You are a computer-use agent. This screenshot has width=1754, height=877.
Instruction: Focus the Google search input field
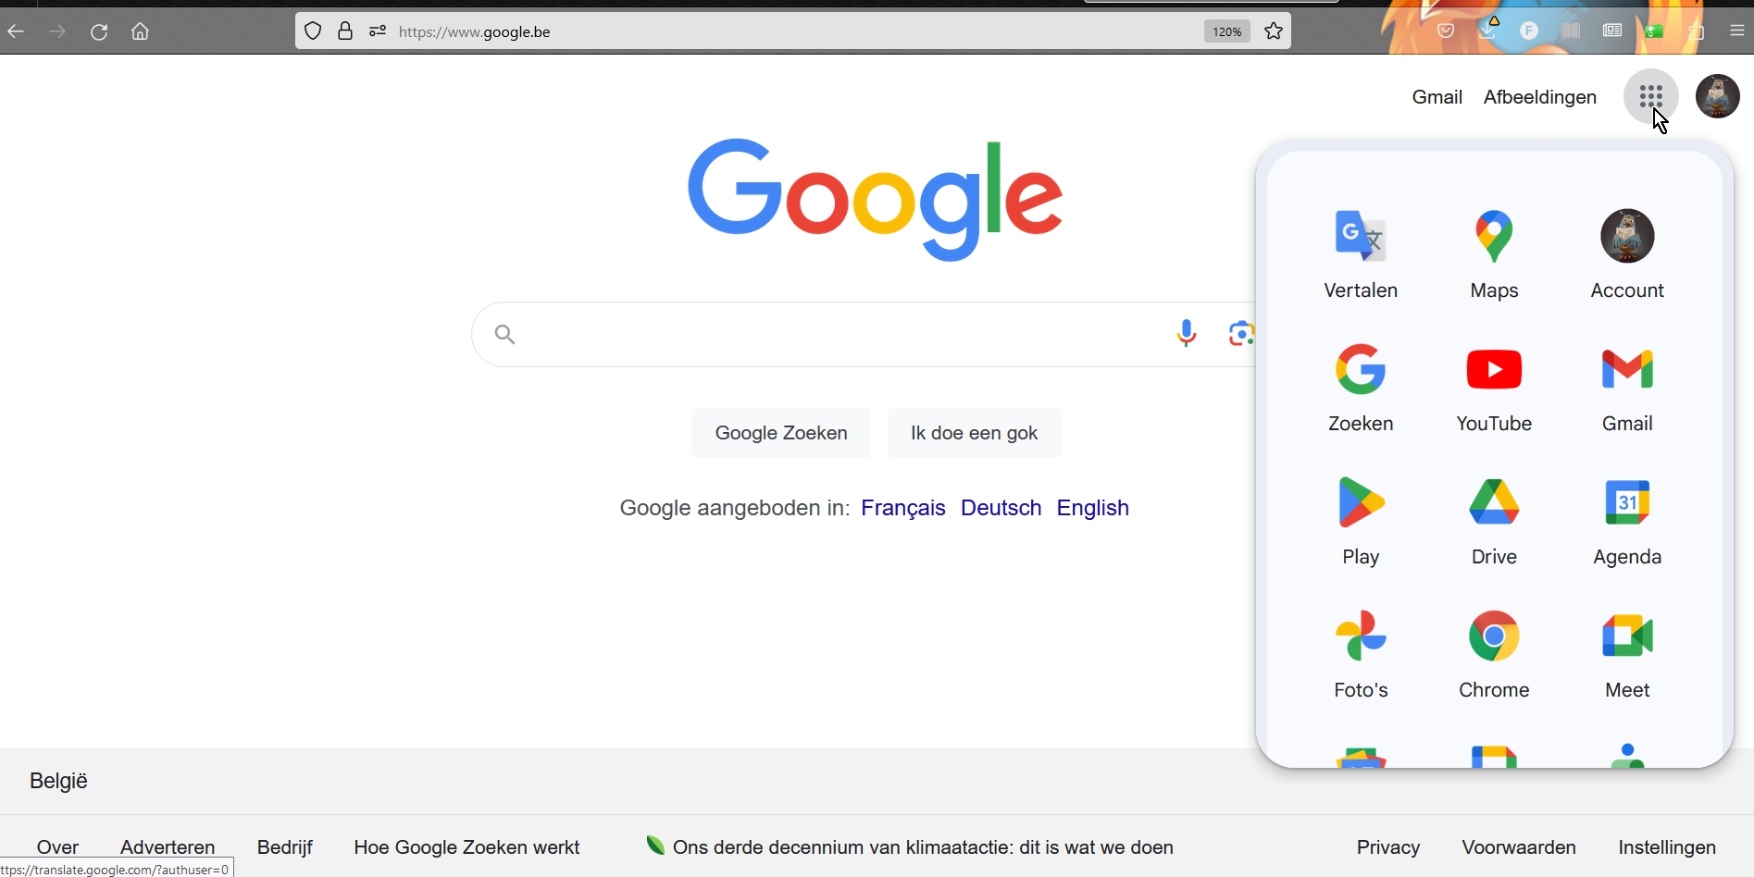pos(833,334)
